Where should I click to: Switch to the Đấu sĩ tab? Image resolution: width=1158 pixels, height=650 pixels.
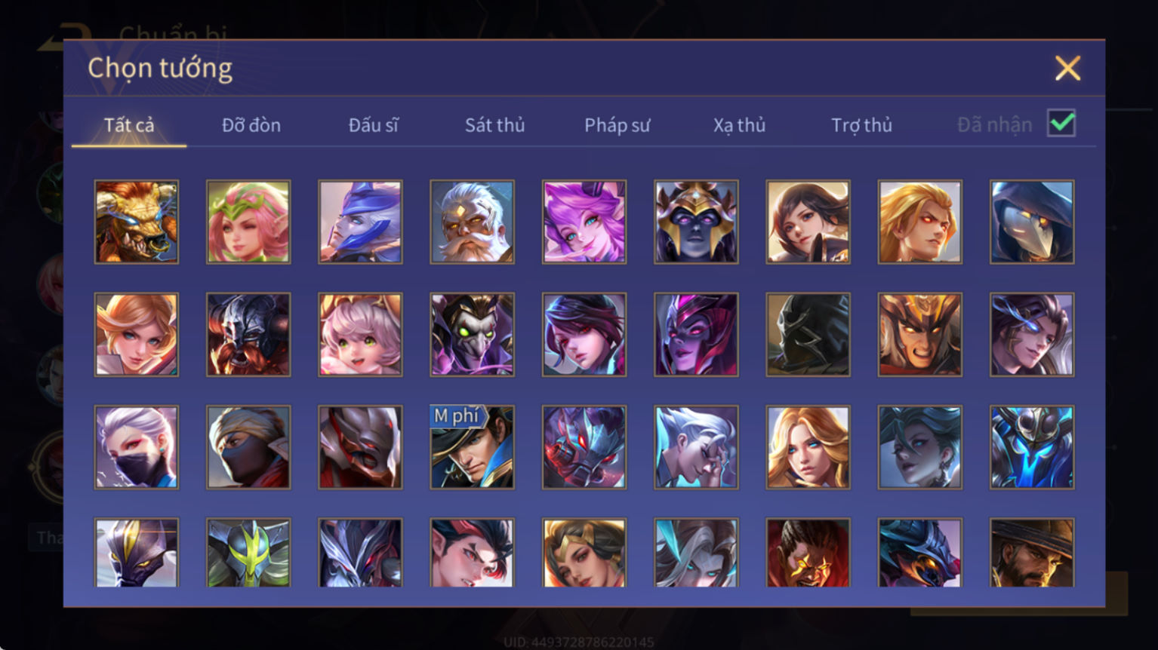coord(373,125)
